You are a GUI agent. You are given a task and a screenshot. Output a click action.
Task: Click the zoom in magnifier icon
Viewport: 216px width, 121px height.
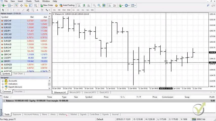[94, 5]
